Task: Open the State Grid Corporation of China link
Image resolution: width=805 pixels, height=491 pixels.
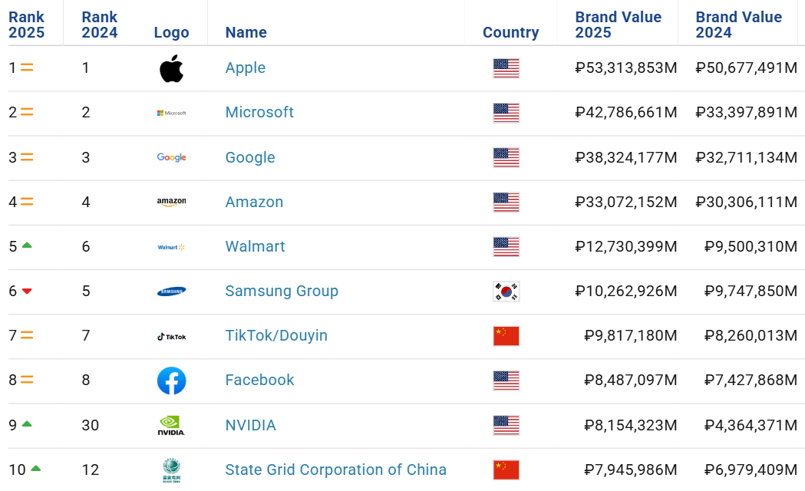Action: click(x=336, y=470)
